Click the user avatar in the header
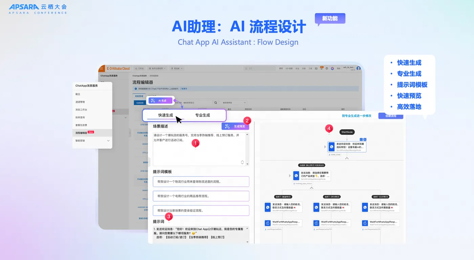Screen dimensions: 474x260 (x=359, y=68)
